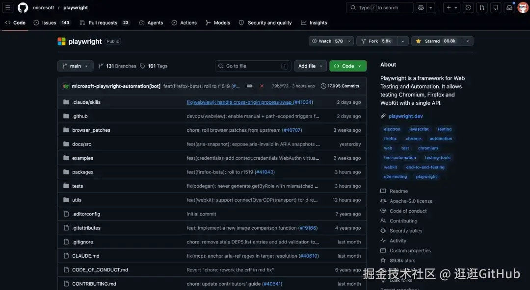Open Security and quality tab
The image size is (530, 290).
click(x=265, y=23)
